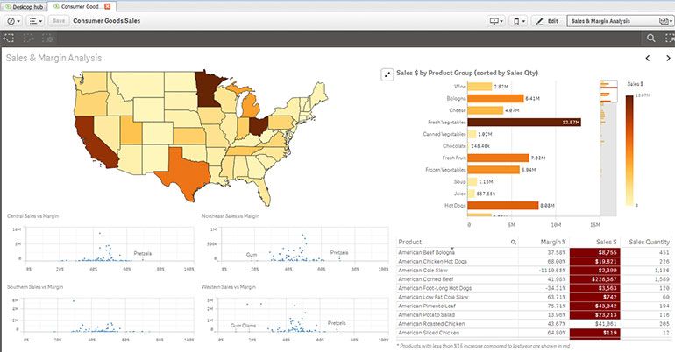Screen dimensions: 675x352
Task: Open the global navigation compass menu
Action: (14, 20)
